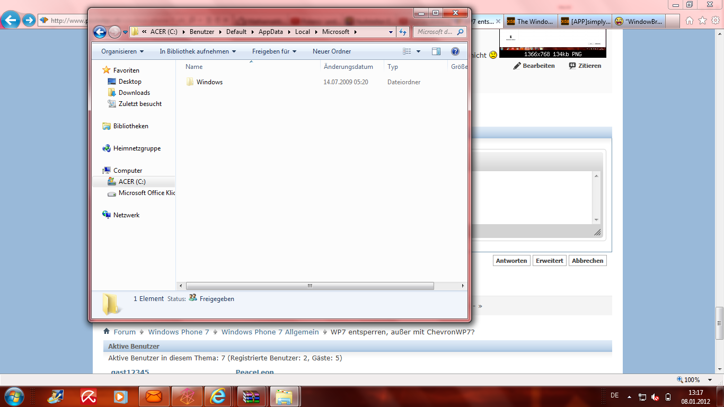
Task: Open the volume icon in the system tray
Action: pos(655,396)
